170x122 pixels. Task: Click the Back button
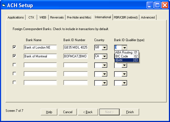tap(88, 112)
